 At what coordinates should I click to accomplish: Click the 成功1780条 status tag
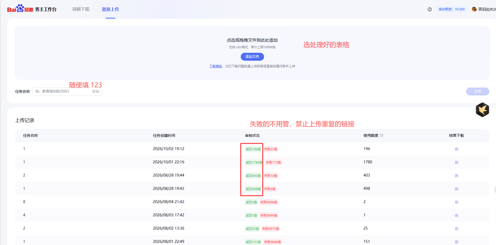pyautogui.click(x=254, y=163)
